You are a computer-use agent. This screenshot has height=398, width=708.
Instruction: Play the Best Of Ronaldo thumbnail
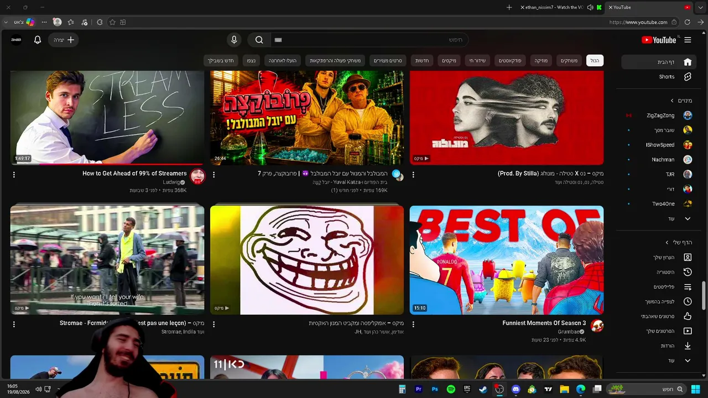(507, 260)
